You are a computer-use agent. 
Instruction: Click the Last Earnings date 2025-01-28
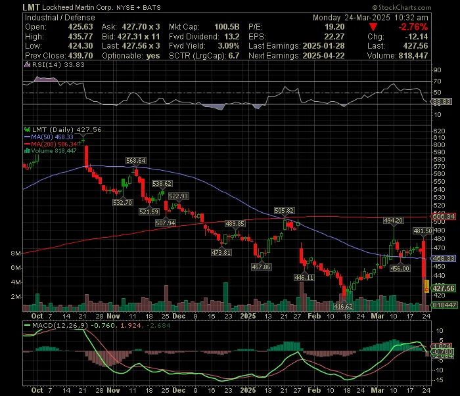point(323,46)
